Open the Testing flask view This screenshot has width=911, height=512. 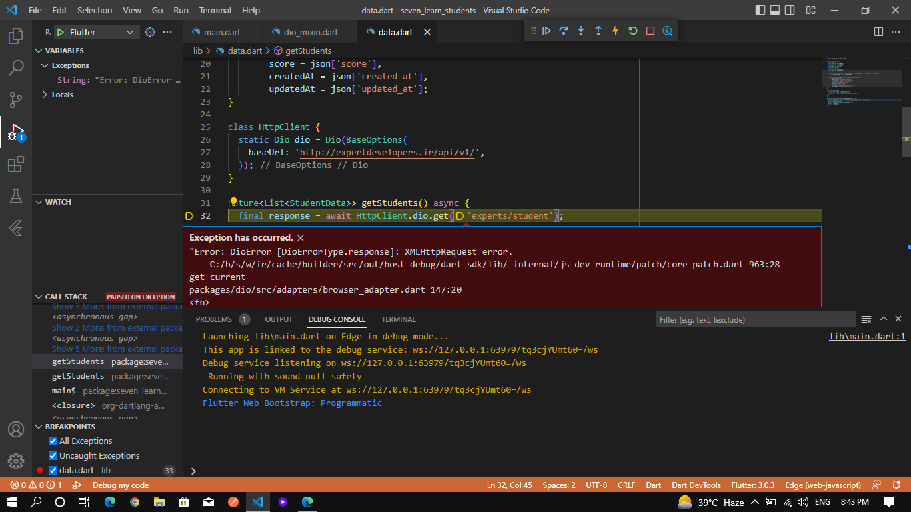pos(16,196)
